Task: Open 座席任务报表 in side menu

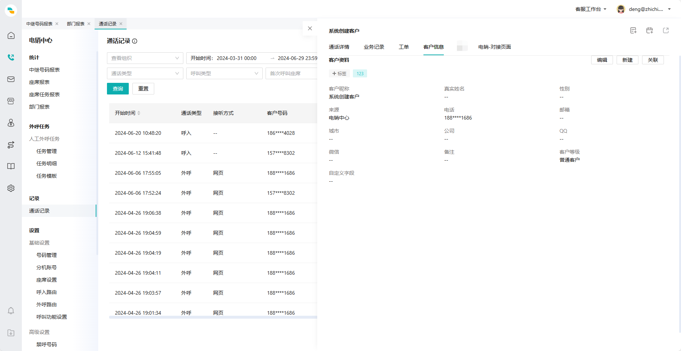Action: tap(44, 94)
